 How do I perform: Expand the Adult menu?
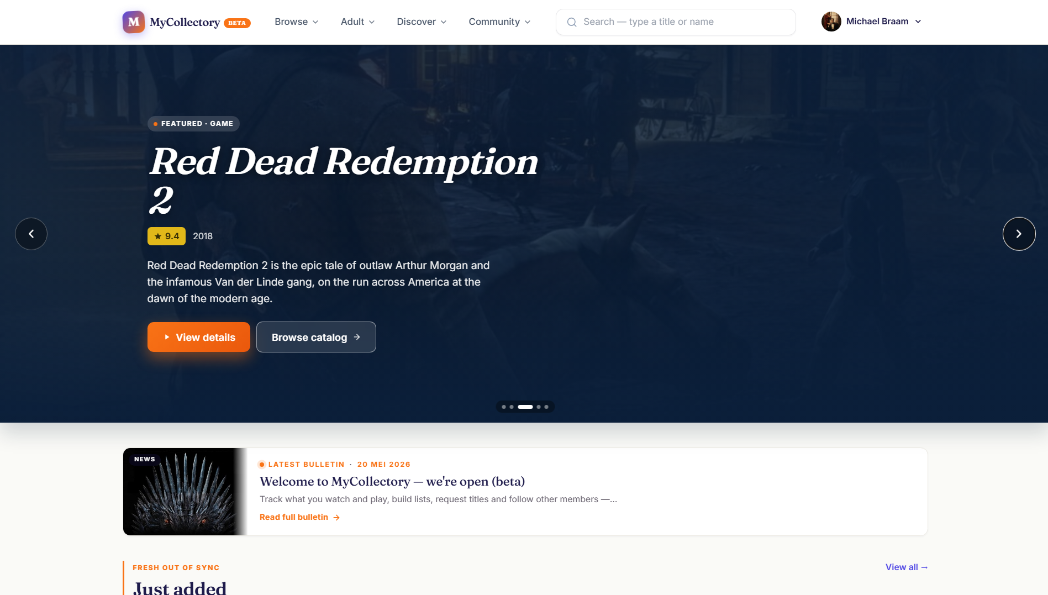click(x=358, y=22)
